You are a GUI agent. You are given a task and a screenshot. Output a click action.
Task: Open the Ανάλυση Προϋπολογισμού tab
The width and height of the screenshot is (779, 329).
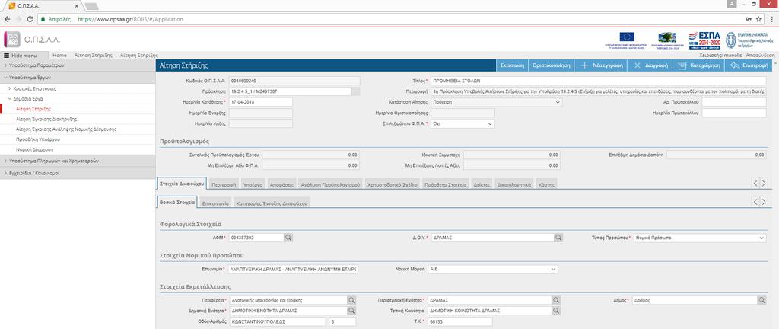[330, 184]
